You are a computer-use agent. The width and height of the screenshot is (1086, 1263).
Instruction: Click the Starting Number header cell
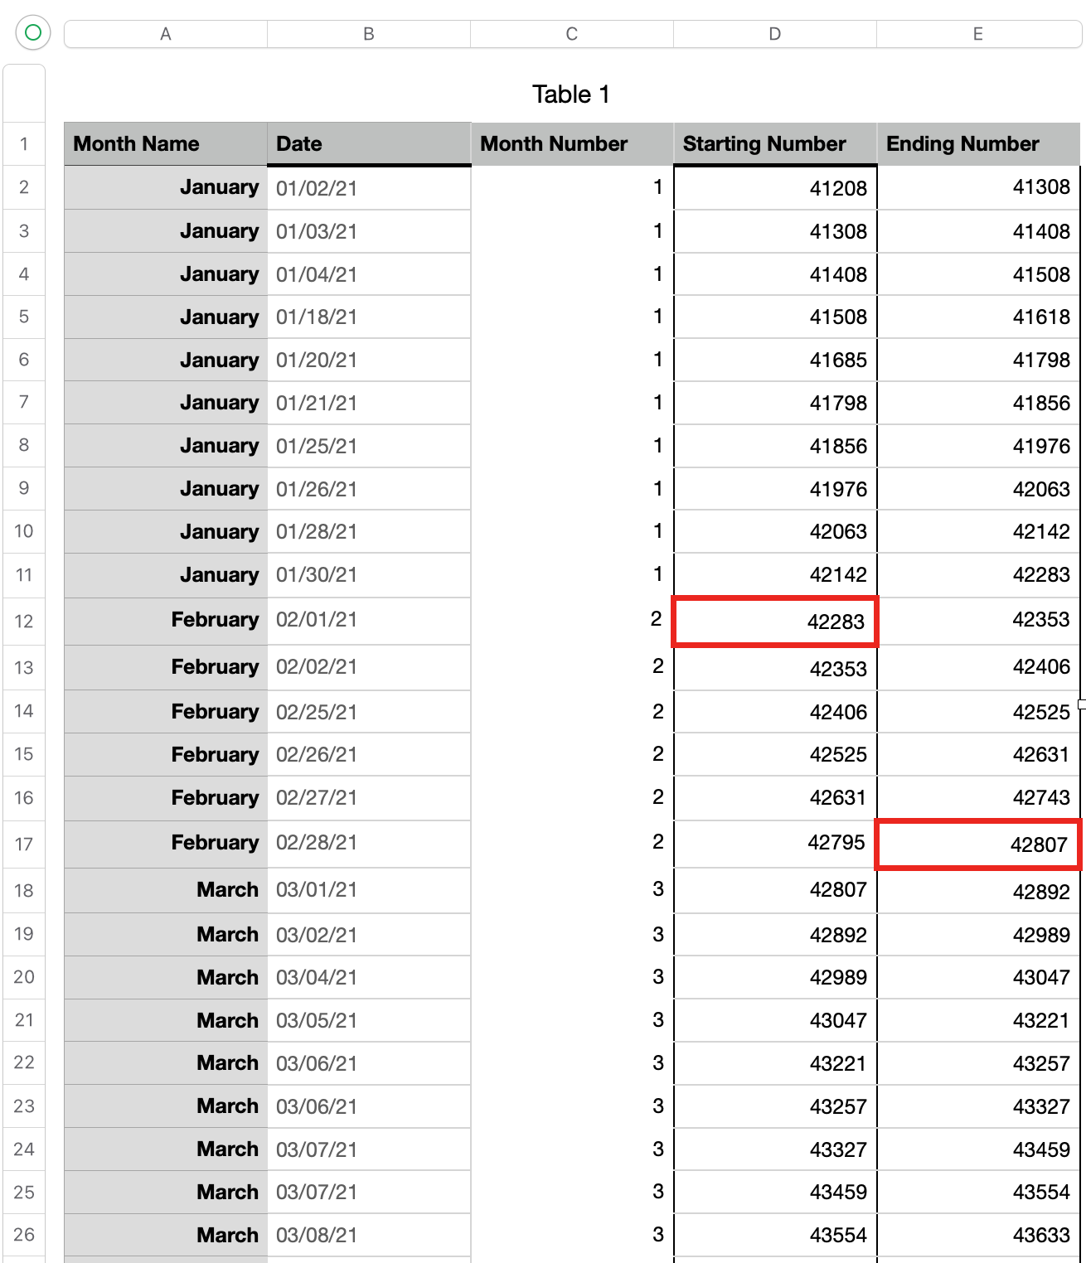point(773,143)
